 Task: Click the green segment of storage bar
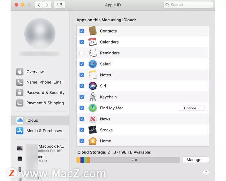[85, 160]
